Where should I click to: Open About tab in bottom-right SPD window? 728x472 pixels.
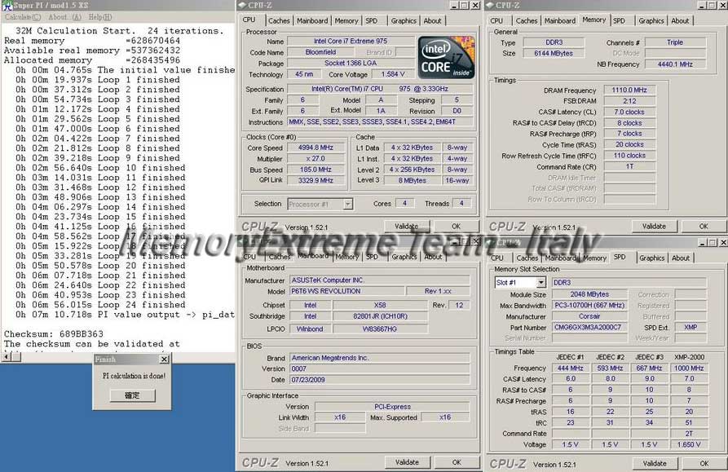point(681,258)
